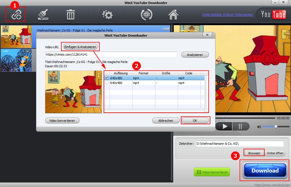Close the video analysis dialog
Image resolution: width=291 pixels, height=187 pixels.
[x=207, y=35]
